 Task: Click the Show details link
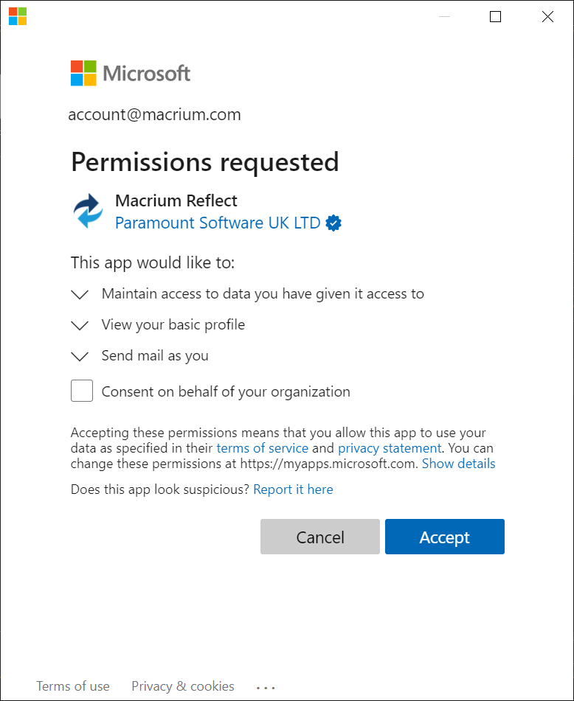tap(458, 464)
